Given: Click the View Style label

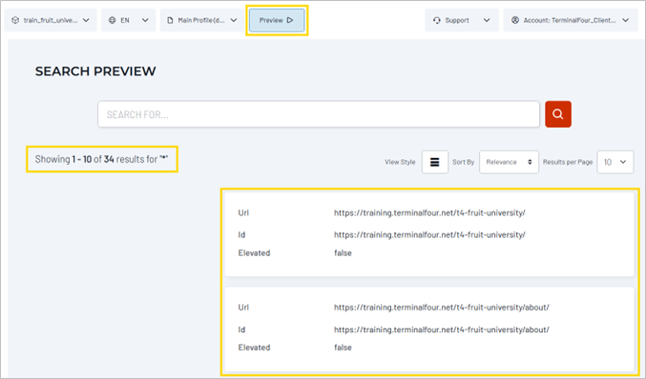Looking at the screenshot, I should pyautogui.click(x=400, y=162).
